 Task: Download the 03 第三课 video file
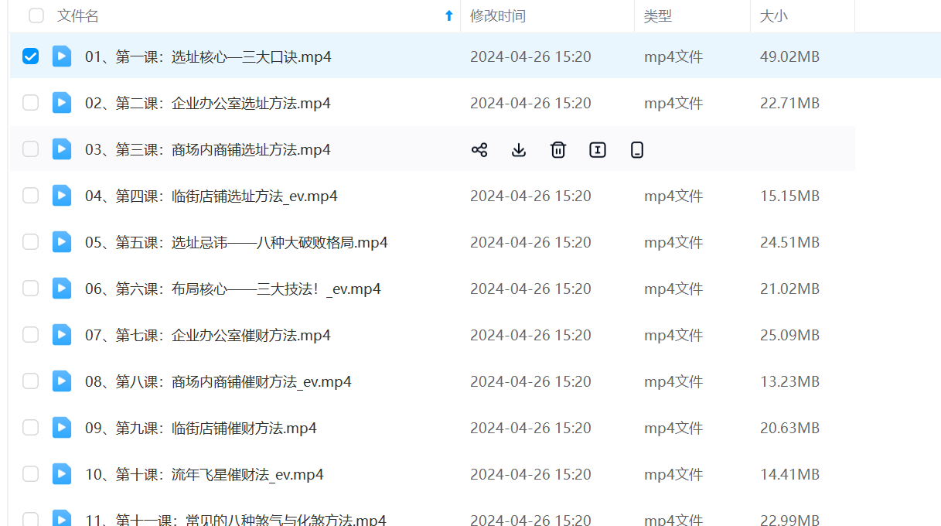[519, 150]
